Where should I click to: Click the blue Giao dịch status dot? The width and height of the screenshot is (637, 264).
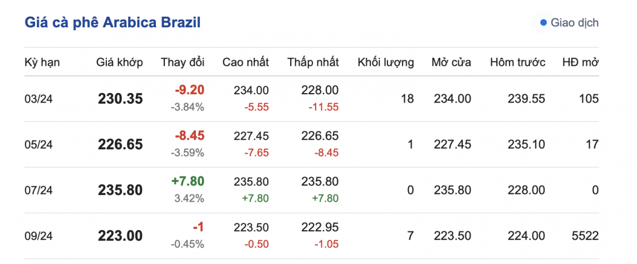543,23
